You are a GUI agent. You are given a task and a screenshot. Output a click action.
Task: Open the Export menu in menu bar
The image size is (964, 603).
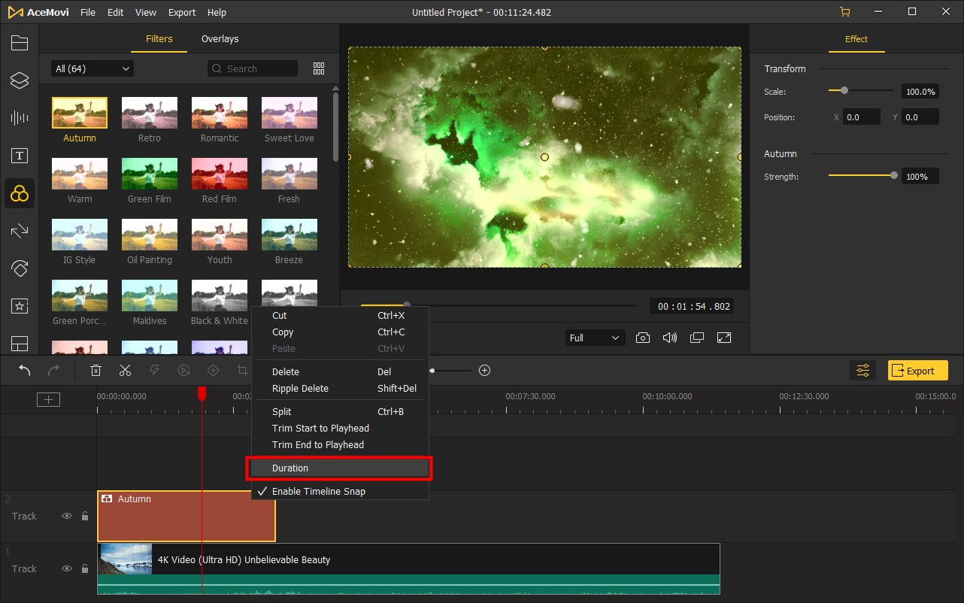click(182, 13)
